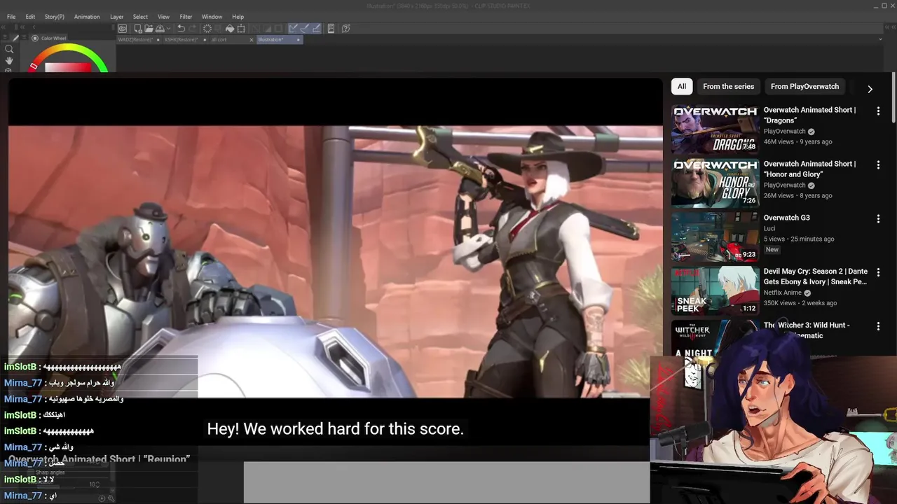Click the Color Wheel panel icon

pyautogui.click(x=35, y=38)
